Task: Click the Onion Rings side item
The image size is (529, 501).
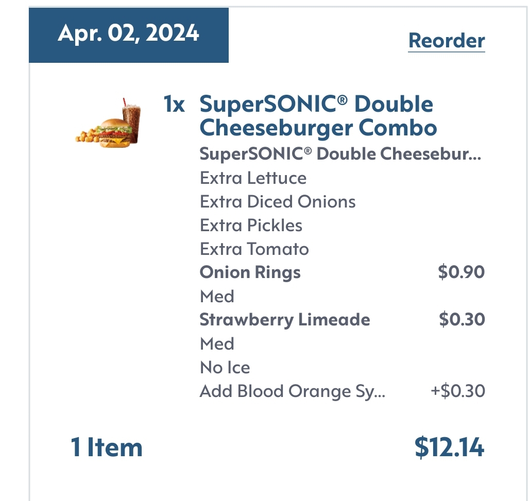Action: 250,272
